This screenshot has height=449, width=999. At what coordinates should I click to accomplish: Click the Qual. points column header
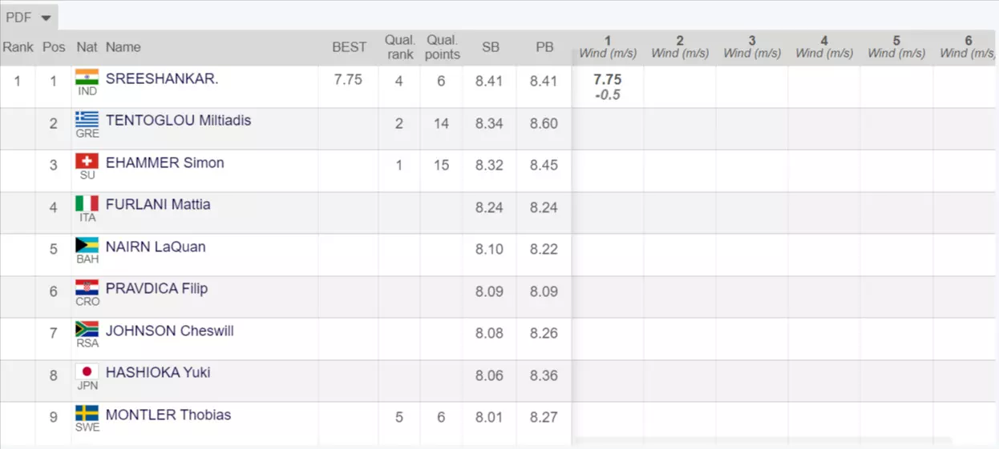(x=442, y=47)
